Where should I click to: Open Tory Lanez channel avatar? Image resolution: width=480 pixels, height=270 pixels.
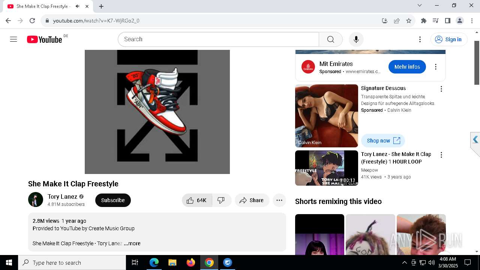pos(36,200)
